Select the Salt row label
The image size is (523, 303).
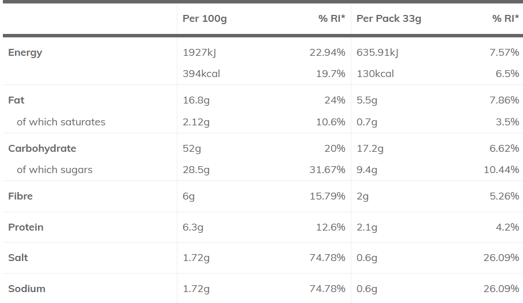coord(18,258)
